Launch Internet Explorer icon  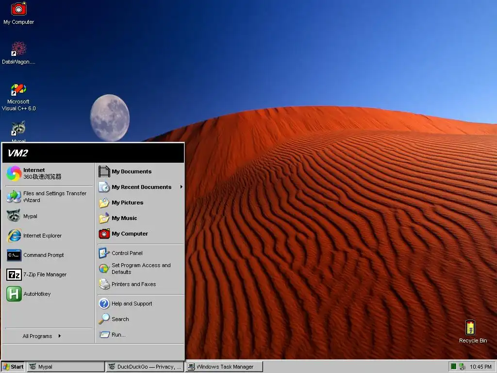tap(14, 236)
